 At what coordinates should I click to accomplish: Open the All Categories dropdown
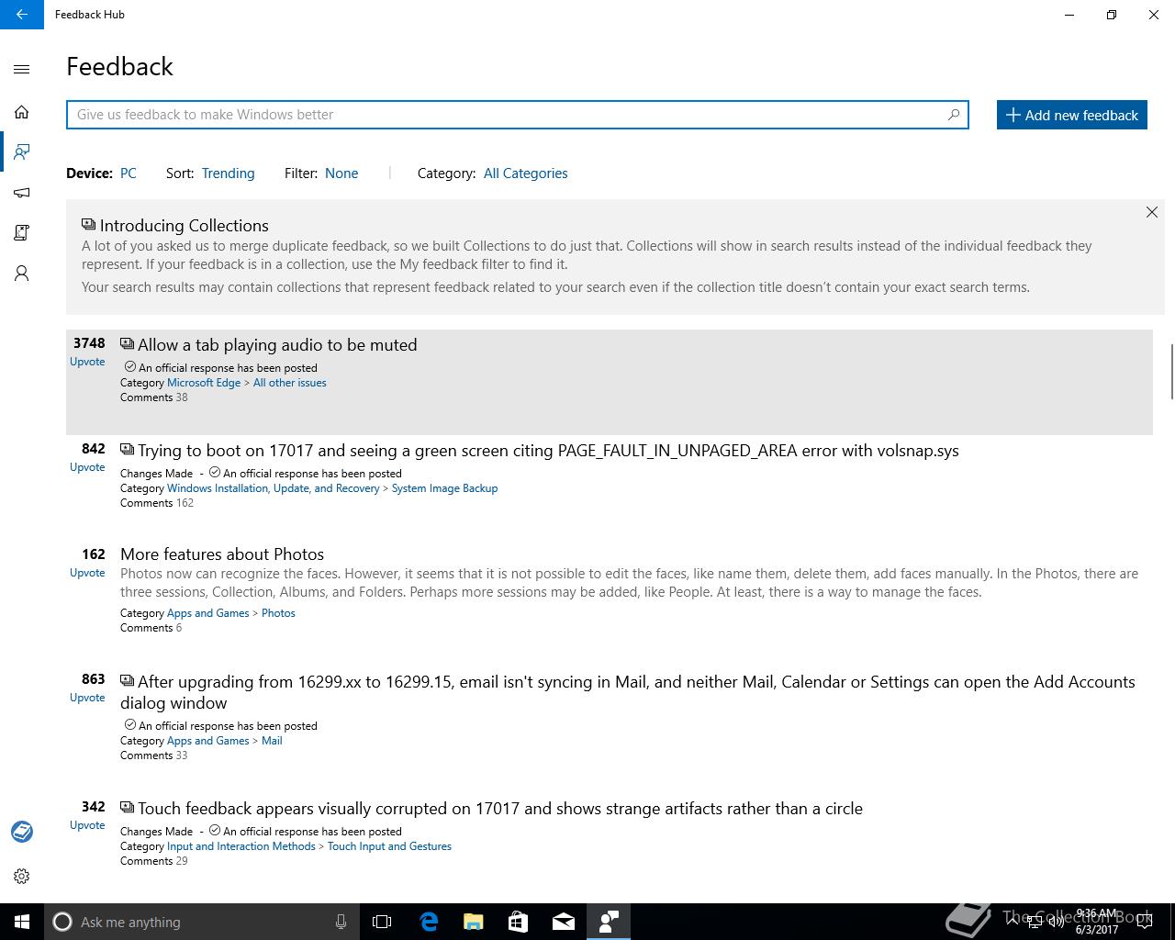[525, 173]
